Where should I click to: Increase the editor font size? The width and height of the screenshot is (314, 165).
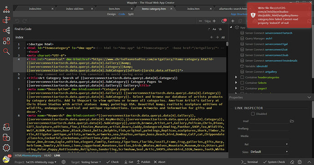tap(214, 21)
